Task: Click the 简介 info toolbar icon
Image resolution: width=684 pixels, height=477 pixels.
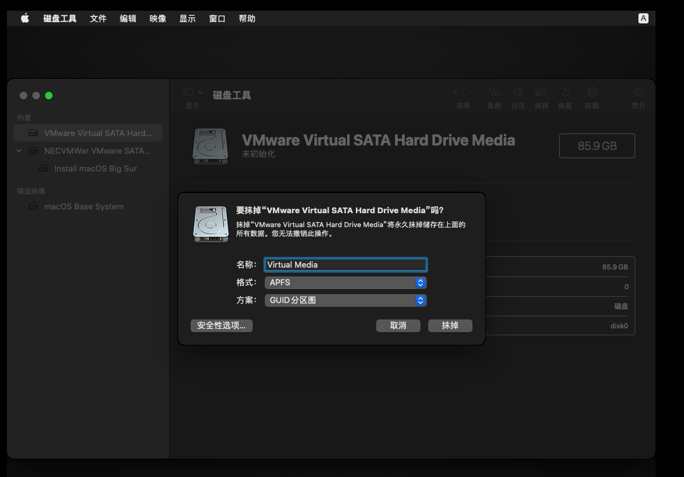Action: point(638,92)
